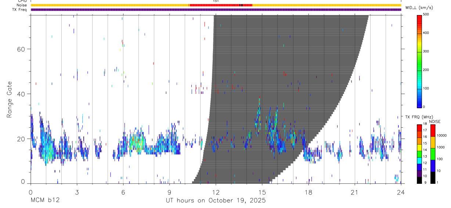
Task: Click the '21' tick on UT hours axis
Action: point(355,192)
